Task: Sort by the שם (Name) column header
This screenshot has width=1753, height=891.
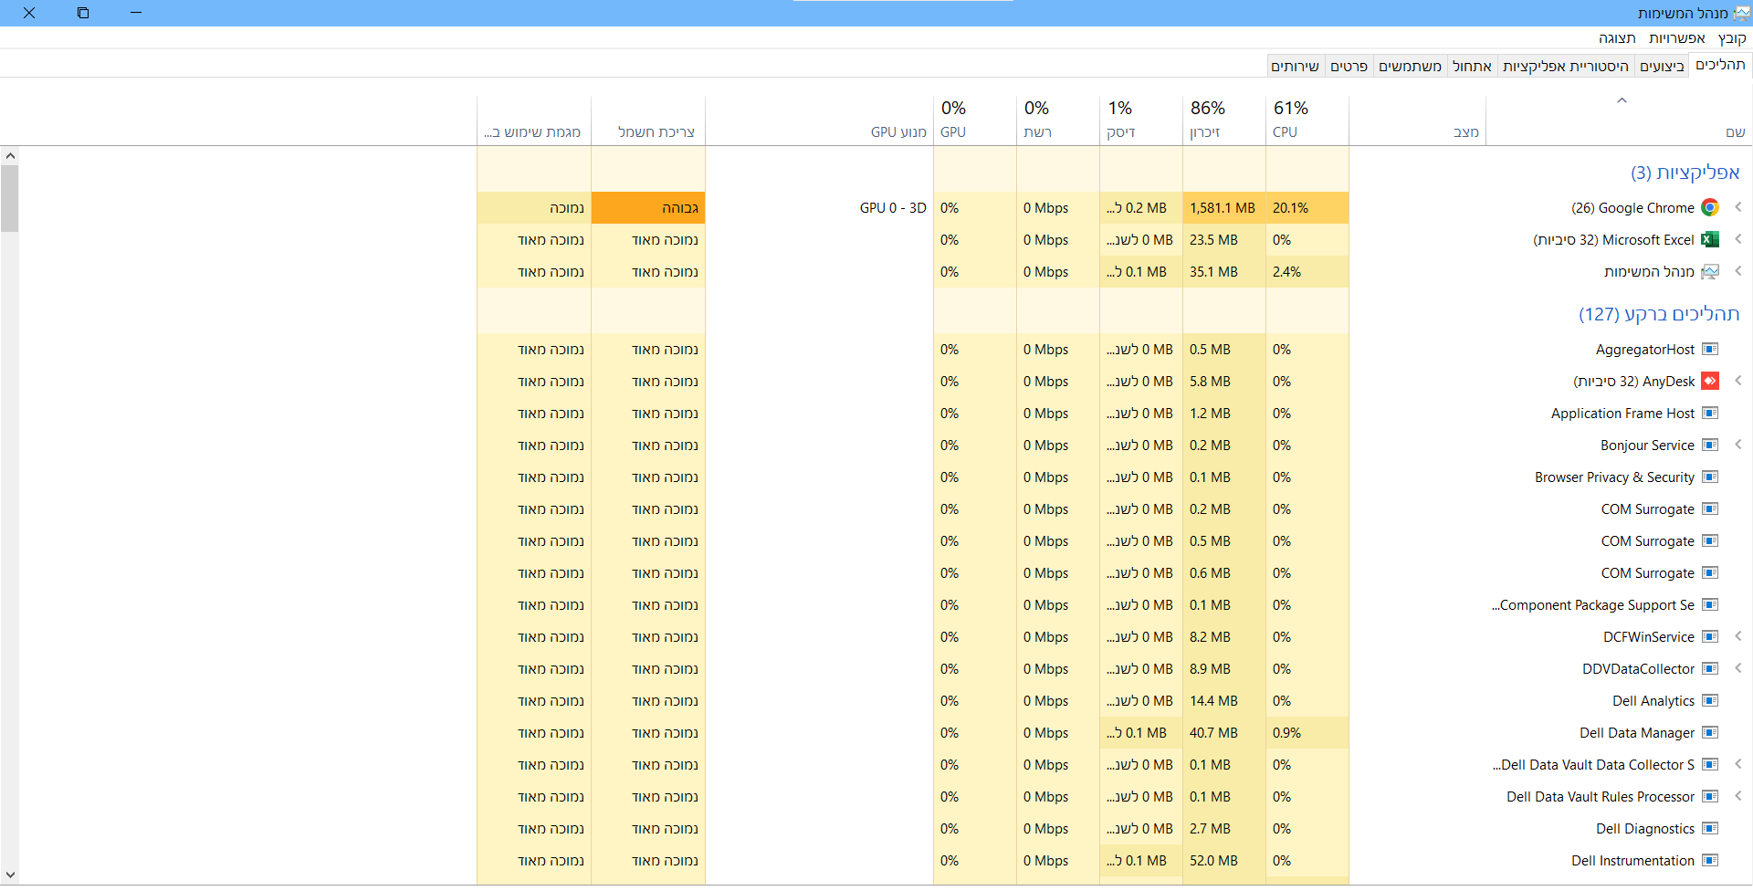Action: pyautogui.click(x=1619, y=120)
